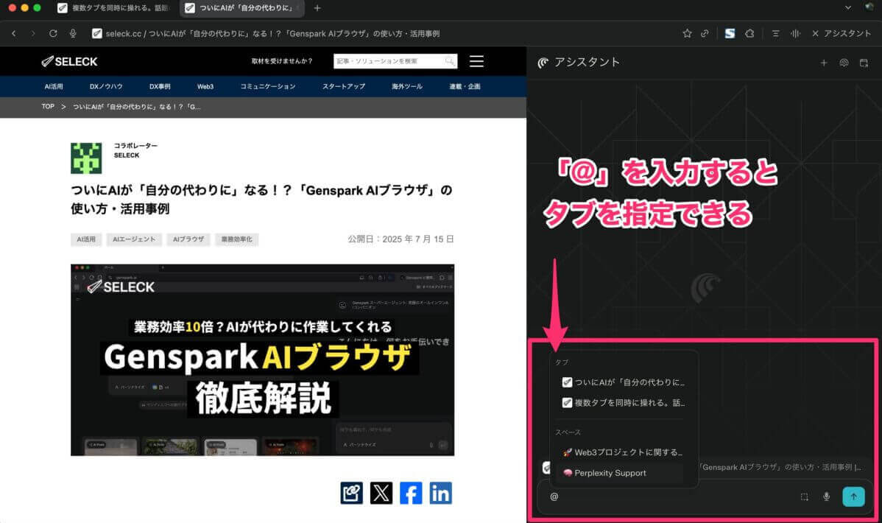
Task: Select the ついにAIが「自分の代わりに」 browser tab
Action: 242,8
